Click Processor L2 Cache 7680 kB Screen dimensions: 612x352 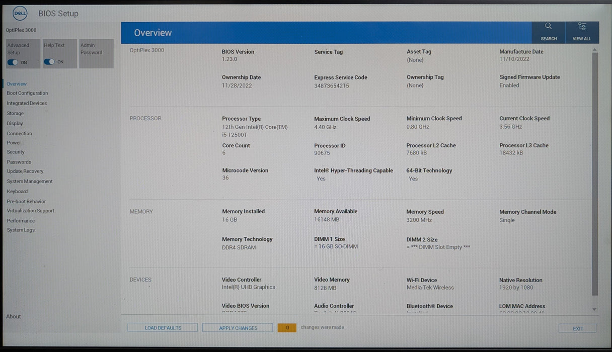417,153
